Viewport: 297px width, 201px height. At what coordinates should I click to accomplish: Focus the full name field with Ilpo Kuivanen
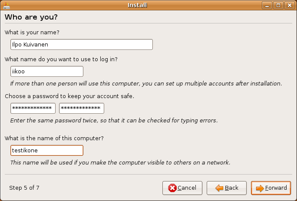[82, 45]
